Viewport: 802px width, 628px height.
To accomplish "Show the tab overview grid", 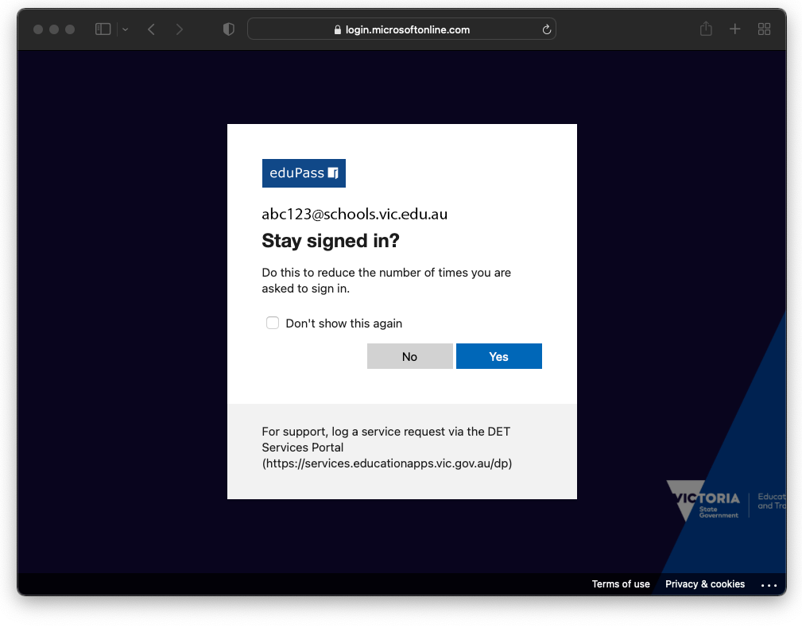I will [765, 29].
